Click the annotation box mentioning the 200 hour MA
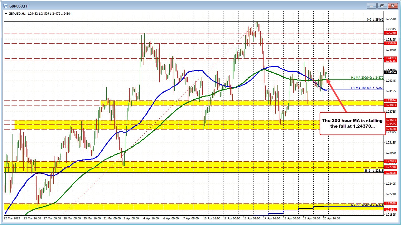 click(352, 123)
